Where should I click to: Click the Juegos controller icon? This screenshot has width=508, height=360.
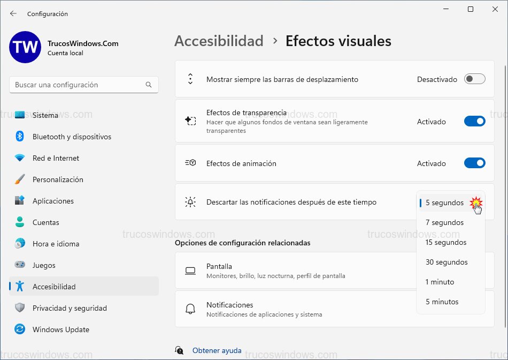21,265
